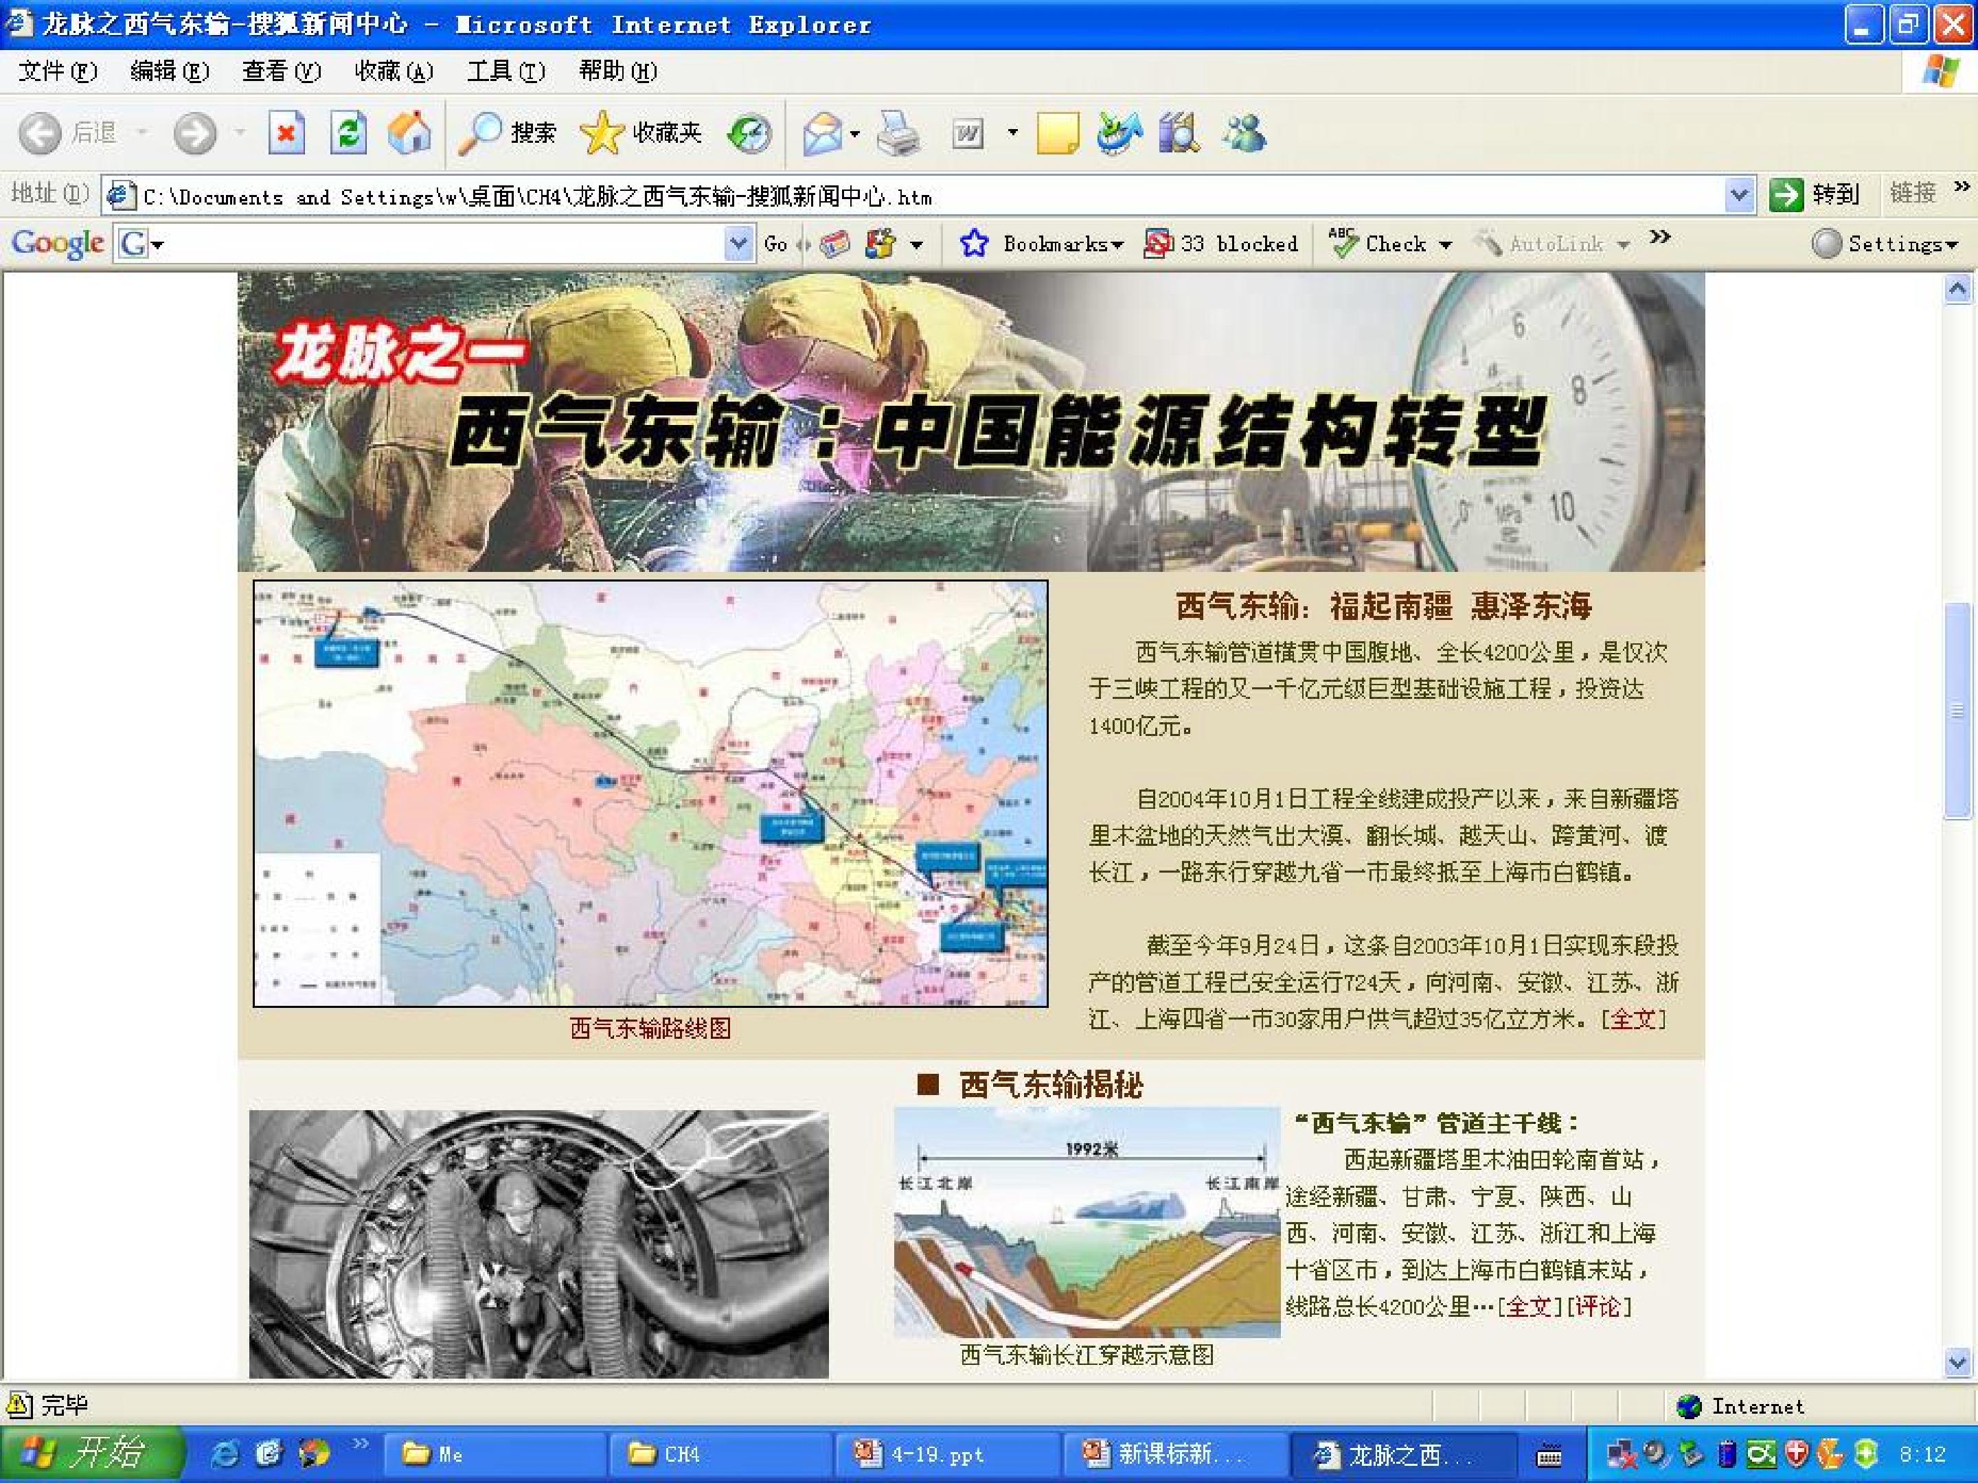Switch to the 新课标新 taskbar button
This screenshot has width=1978, height=1483.
(x=1174, y=1454)
